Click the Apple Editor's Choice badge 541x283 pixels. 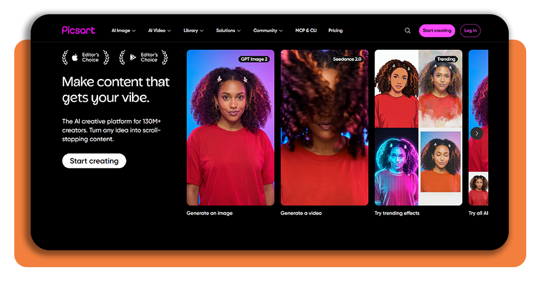click(86, 57)
